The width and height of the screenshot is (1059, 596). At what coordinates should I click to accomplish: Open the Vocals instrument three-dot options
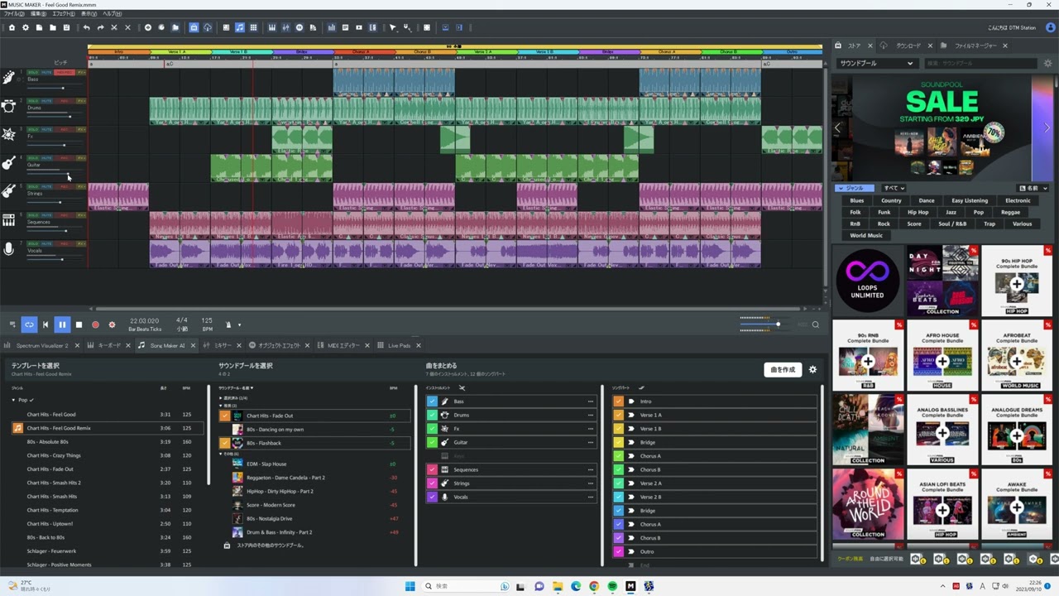click(x=590, y=497)
